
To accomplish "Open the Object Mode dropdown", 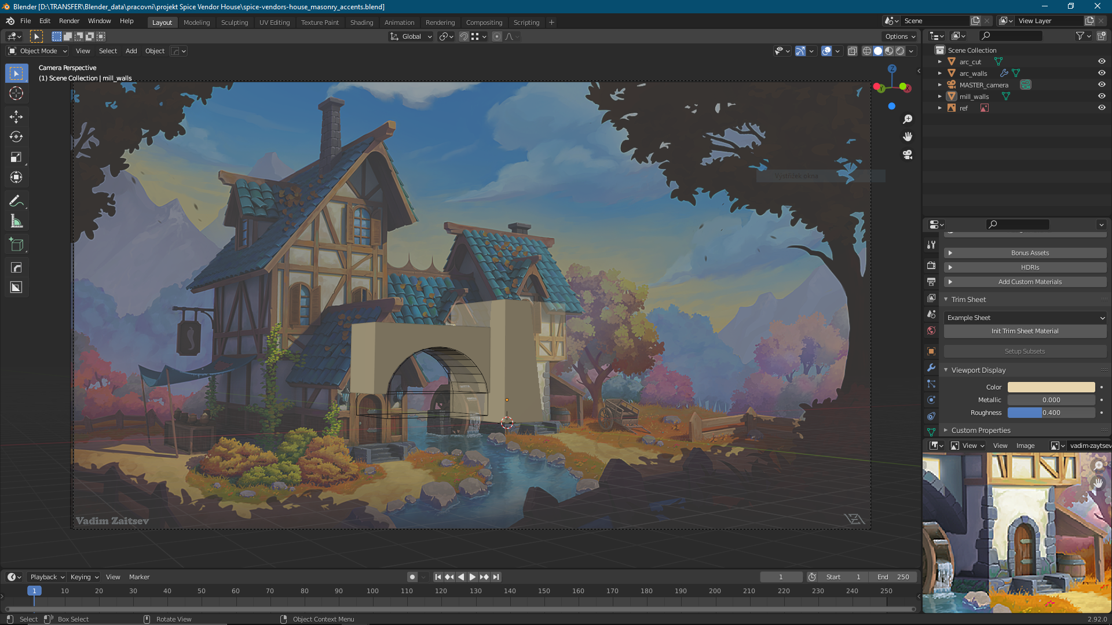I will [x=38, y=51].
